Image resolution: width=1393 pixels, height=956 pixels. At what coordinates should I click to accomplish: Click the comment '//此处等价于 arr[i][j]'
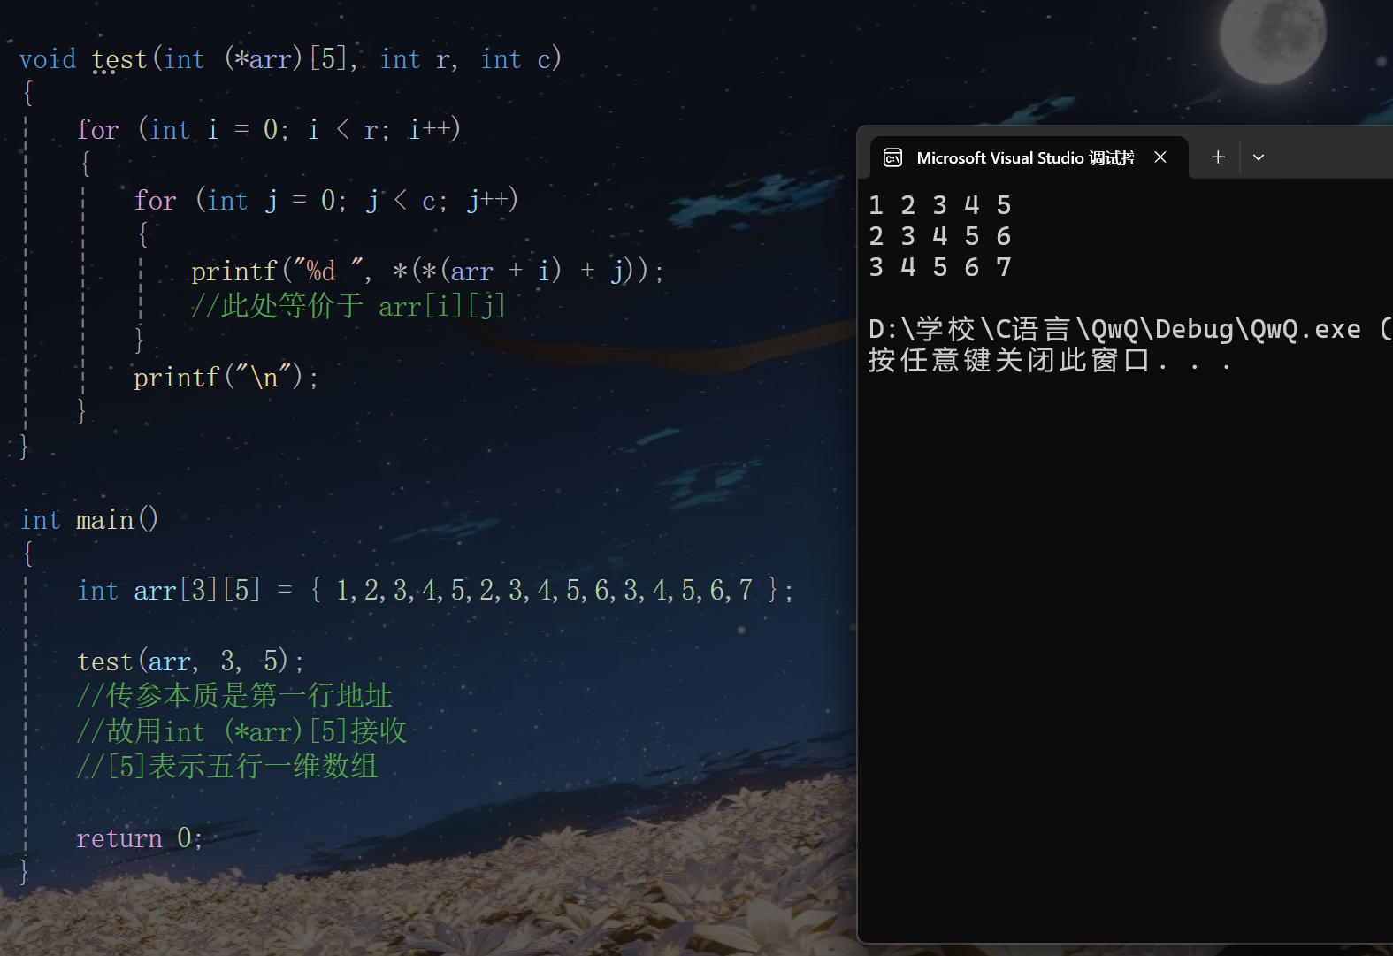click(x=348, y=306)
